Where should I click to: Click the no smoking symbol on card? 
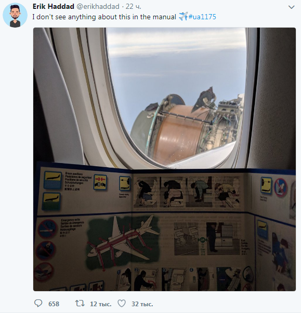click(47, 229)
